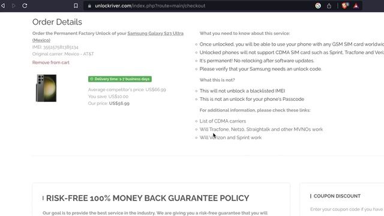Click the Risk-Free Money Back Guarantee heading
The height and width of the screenshot is (216, 384).
148,198
